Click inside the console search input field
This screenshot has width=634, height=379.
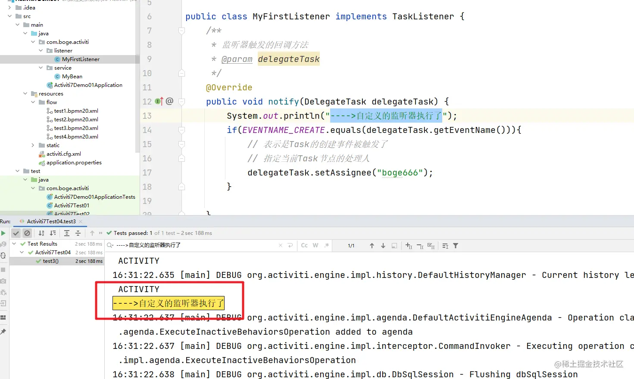[x=196, y=245]
